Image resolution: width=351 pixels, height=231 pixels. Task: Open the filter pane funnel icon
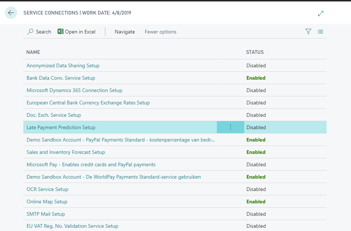(x=308, y=32)
